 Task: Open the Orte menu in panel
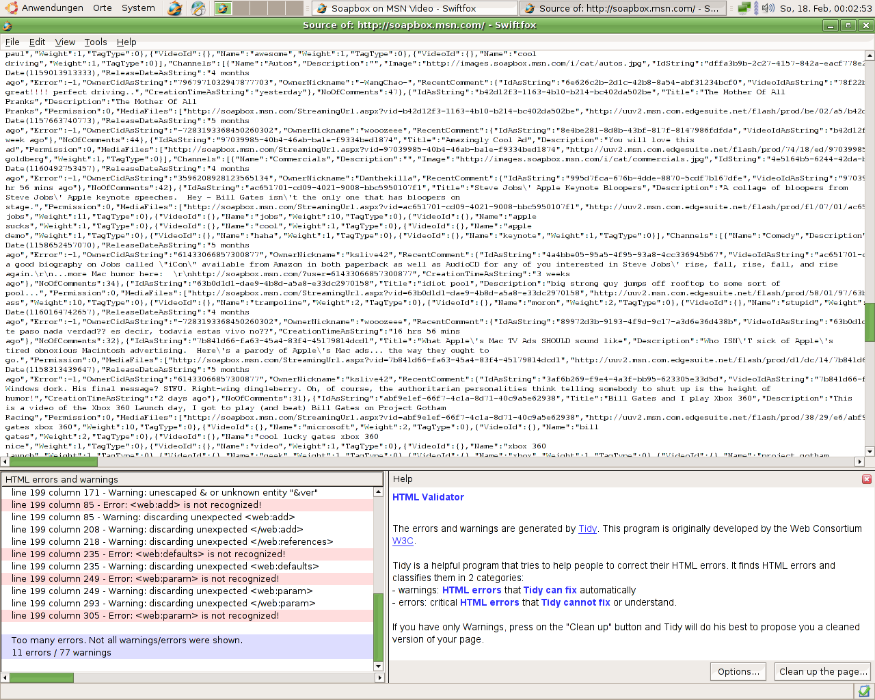point(103,8)
